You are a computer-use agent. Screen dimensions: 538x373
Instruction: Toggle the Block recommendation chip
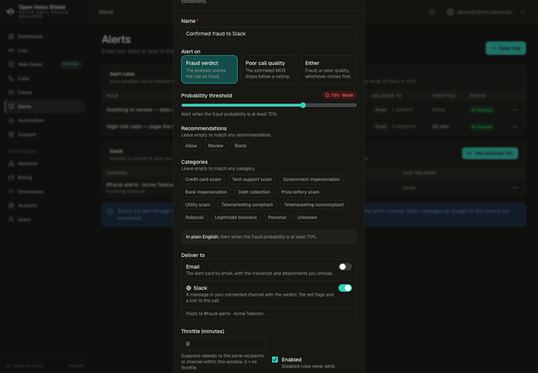[x=240, y=145]
